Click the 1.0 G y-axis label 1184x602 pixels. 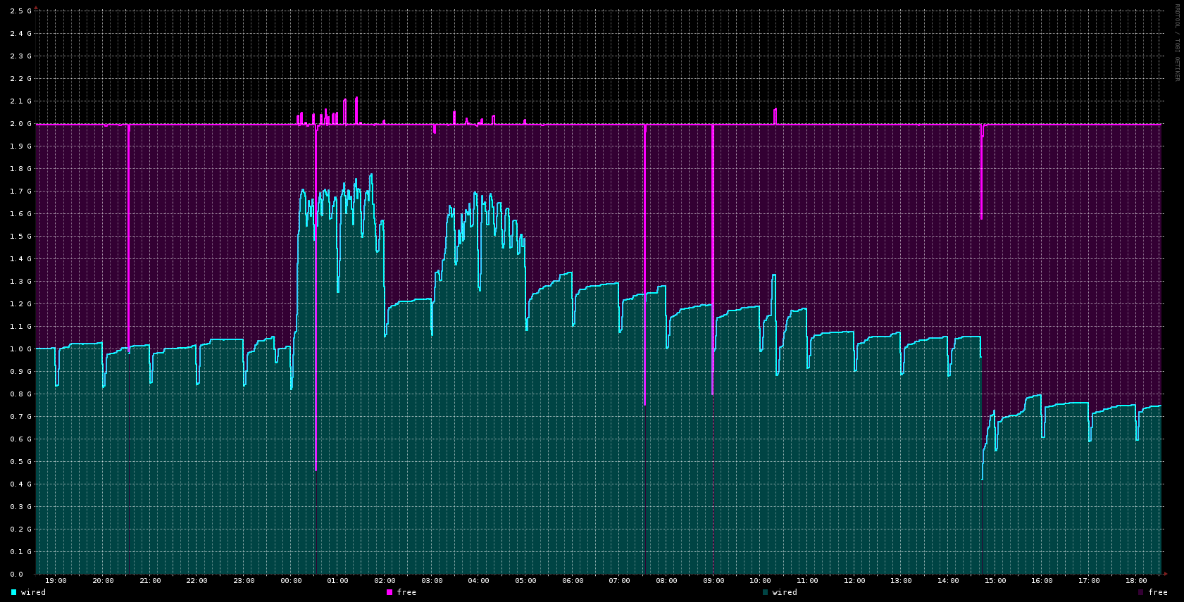[21, 349]
